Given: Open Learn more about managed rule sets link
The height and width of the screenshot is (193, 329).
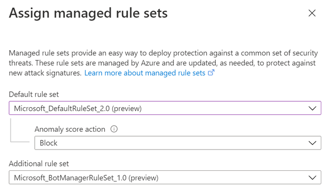Looking at the screenshot, I should [145, 73].
